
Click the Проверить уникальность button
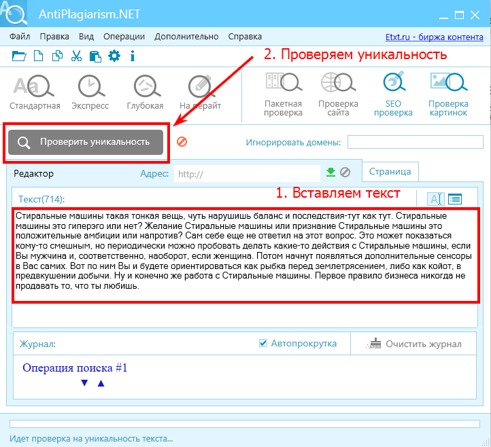click(x=86, y=142)
